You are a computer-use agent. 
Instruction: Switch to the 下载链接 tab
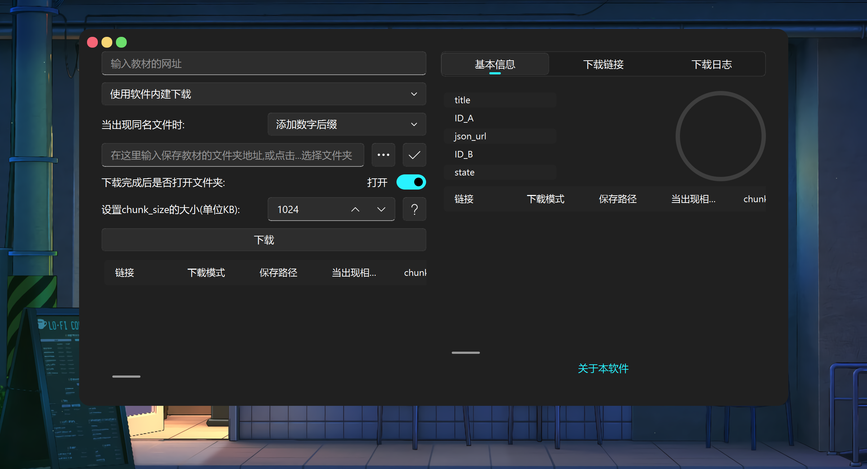click(x=603, y=64)
